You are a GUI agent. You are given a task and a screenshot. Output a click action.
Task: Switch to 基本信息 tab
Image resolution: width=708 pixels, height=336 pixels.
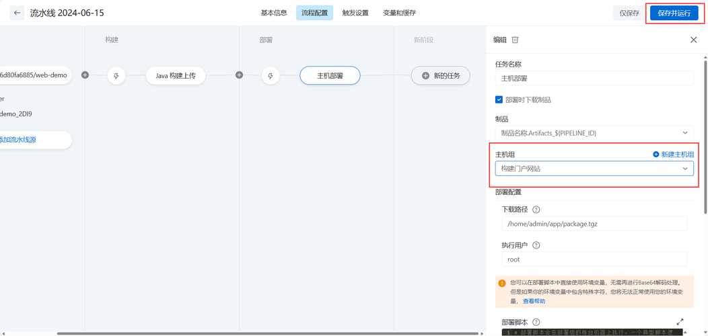tap(274, 13)
